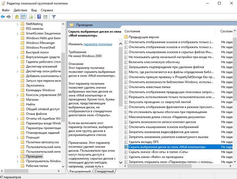The width and height of the screenshot is (237, 179).
Task: Select Скрыть выбранные диски из окна policy
Action: [167, 147]
